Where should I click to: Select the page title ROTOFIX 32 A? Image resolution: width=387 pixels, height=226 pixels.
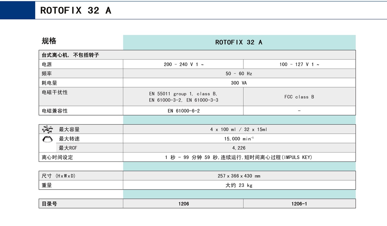pyautogui.click(x=76, y=10)
